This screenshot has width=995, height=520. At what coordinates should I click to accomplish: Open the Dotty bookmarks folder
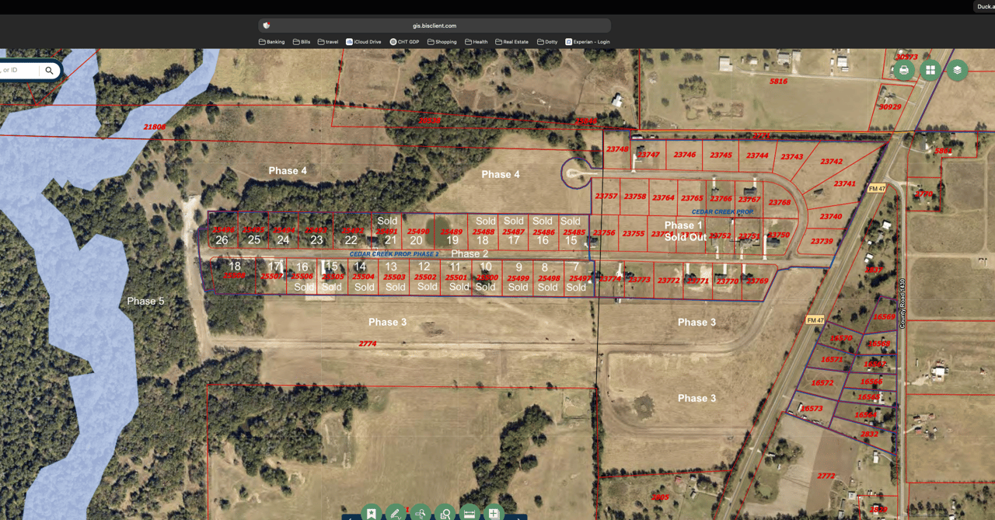(x=546, y=42)
